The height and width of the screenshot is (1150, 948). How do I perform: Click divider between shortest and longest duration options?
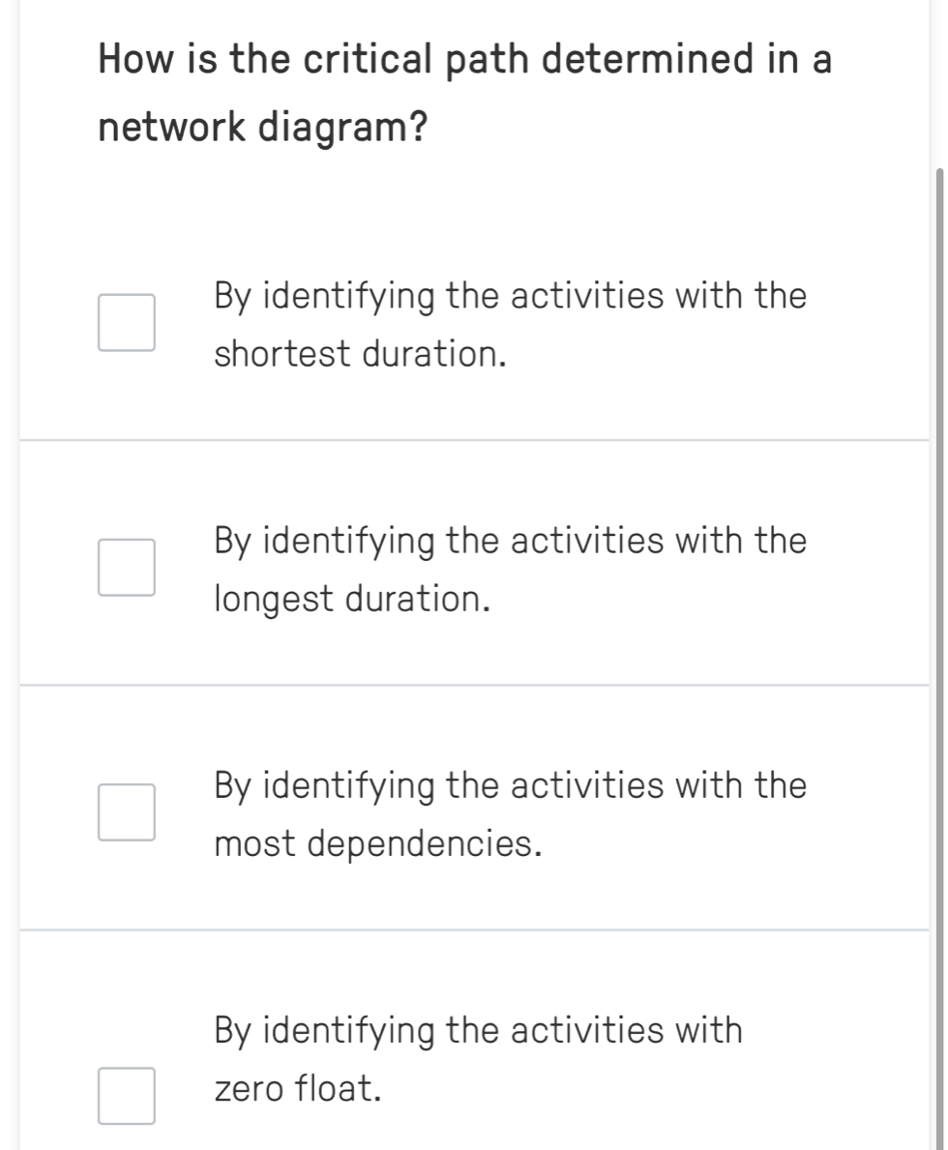click(x=474, y=440)
